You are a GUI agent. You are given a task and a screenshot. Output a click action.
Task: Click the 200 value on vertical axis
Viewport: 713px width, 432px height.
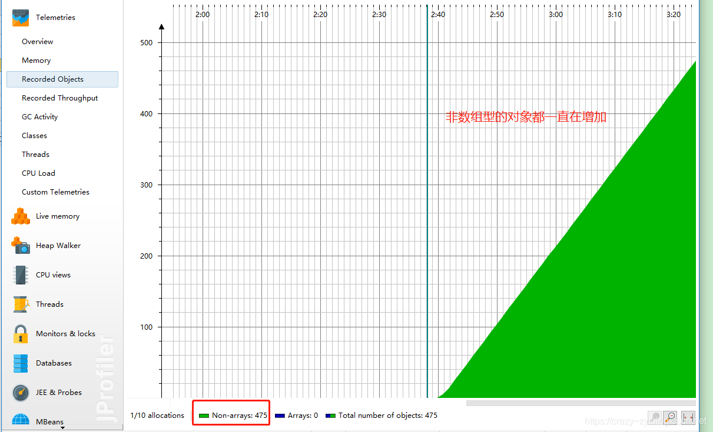click(146, 256)
